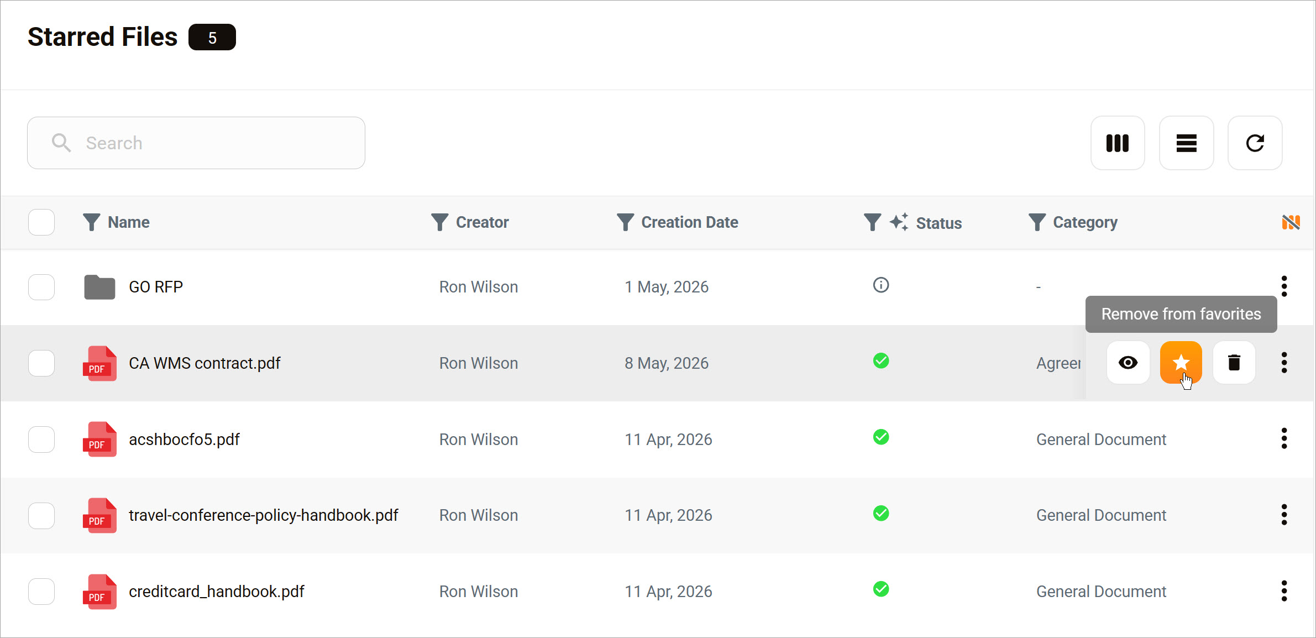Open creditcard_handbook.pdf file name
The height and width of the screenshot is (638, 1316).
point(216,592)
